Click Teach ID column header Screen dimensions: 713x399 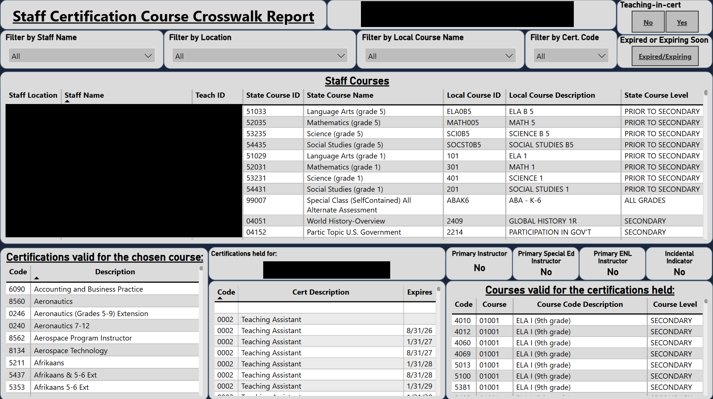210,95
